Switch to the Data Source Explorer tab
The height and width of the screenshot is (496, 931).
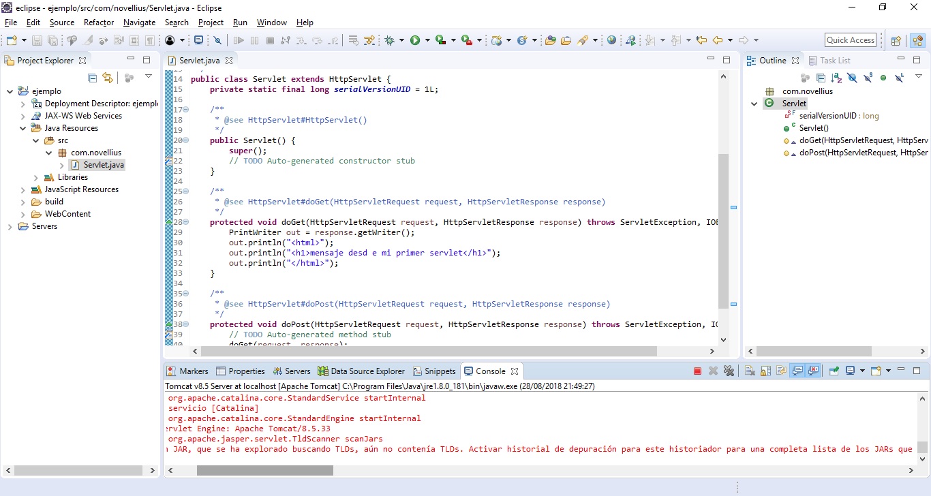click(x=361, y=371)
